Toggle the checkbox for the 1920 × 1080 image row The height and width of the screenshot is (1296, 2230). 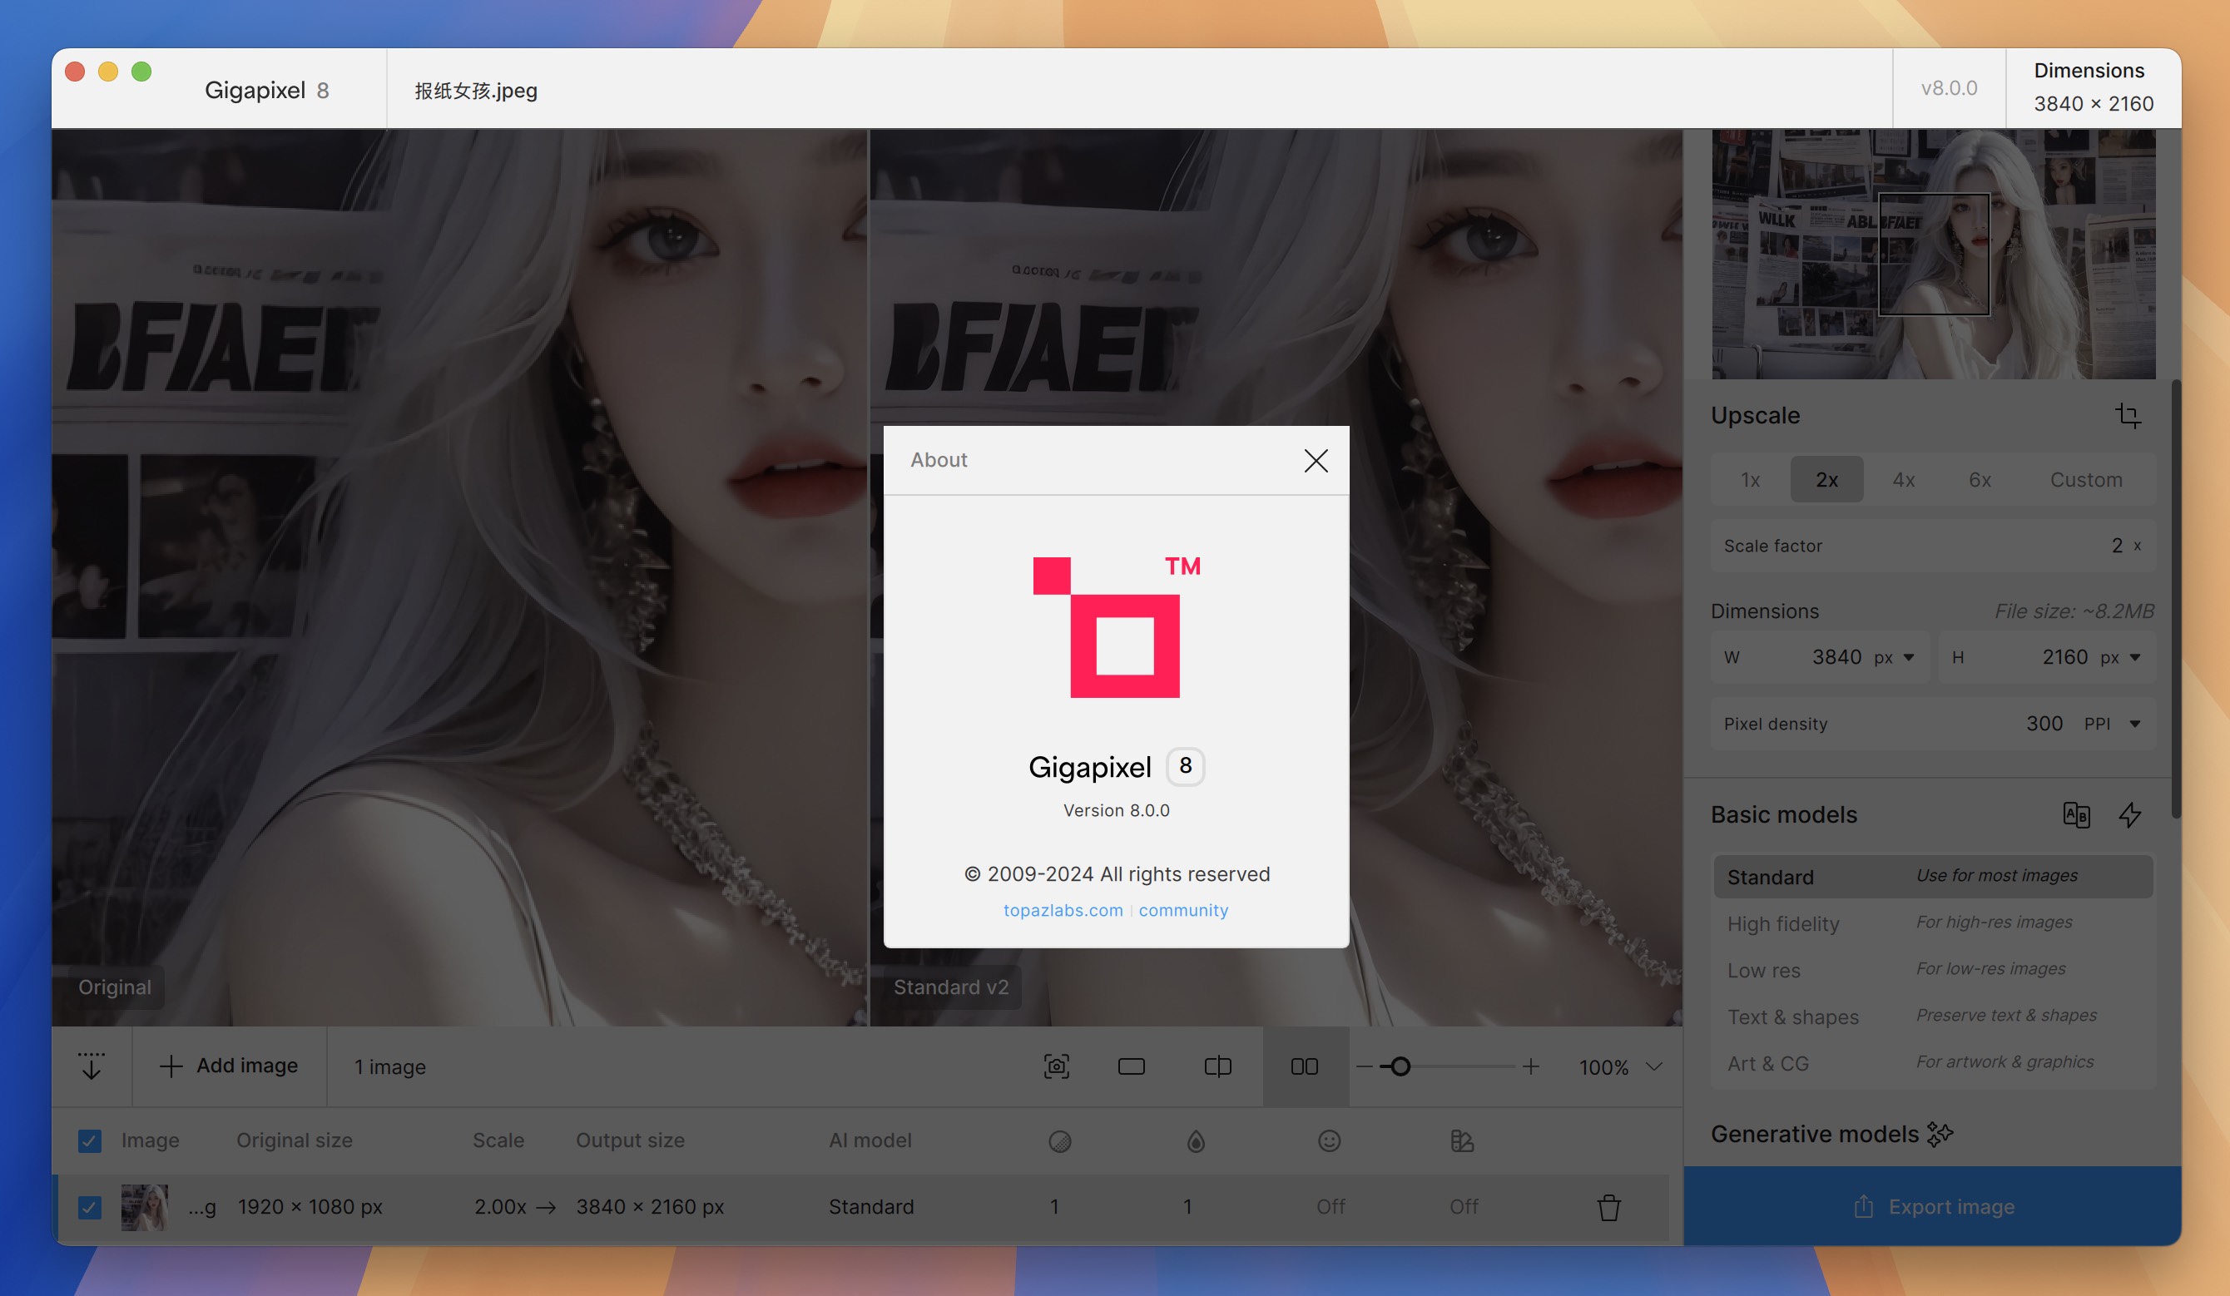tap(89, 1208)
